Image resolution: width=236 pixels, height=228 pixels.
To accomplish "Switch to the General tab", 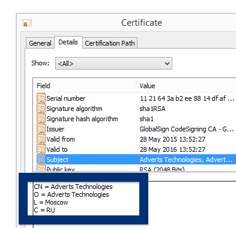I will point(40,43).
